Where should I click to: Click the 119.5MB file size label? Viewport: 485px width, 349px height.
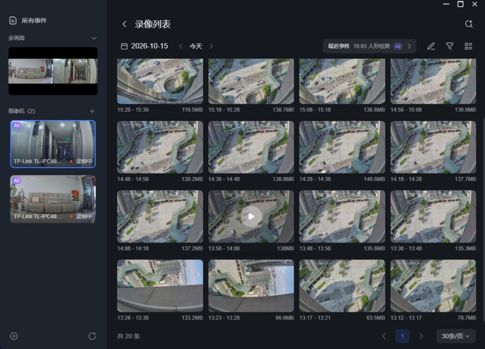(192, 110)
